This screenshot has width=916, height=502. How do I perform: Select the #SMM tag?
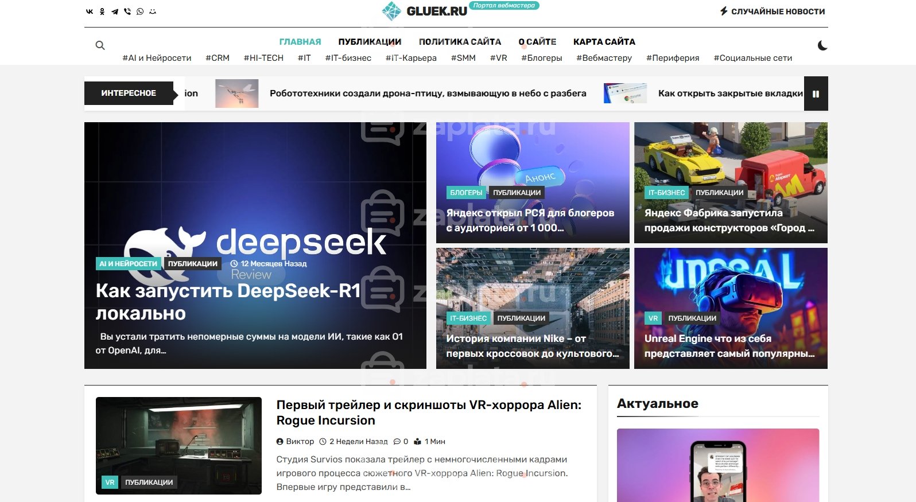coord(463,58)
